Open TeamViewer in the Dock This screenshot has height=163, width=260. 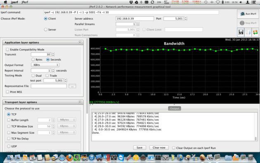(x=121, y=157)
